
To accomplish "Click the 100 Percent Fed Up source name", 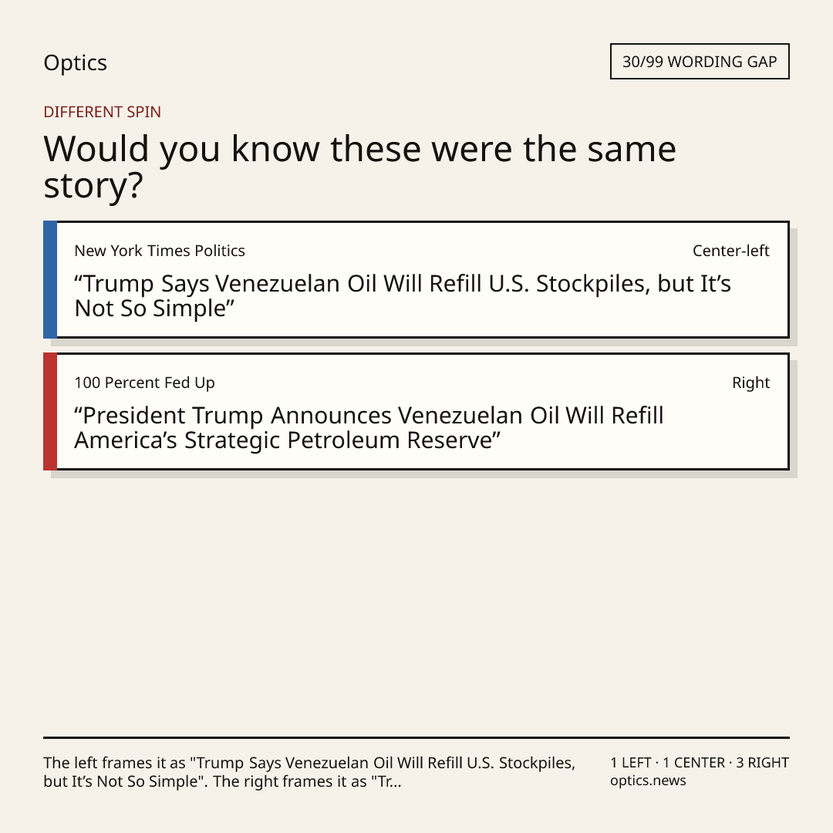I will pyautogui.click(x=144, y=383).
